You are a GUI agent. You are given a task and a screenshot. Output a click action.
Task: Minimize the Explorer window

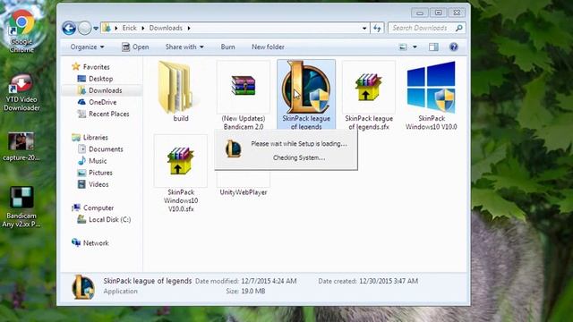tap(420, 13)
